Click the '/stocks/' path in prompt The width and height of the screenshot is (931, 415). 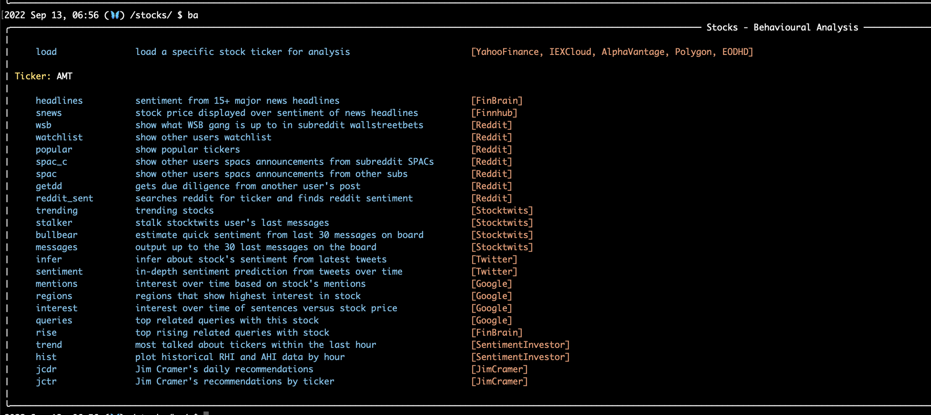[151, 15]
